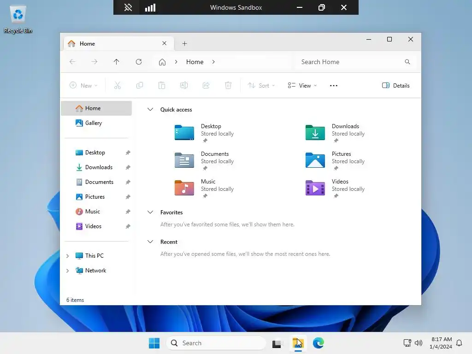Click chevron before Home in address bar

click(x=176, y=62)
